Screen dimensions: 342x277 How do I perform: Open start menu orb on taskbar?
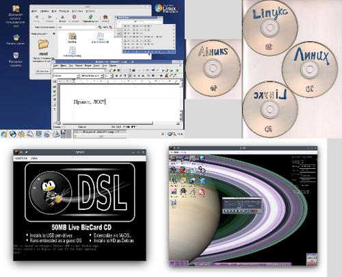coord(4,134)
